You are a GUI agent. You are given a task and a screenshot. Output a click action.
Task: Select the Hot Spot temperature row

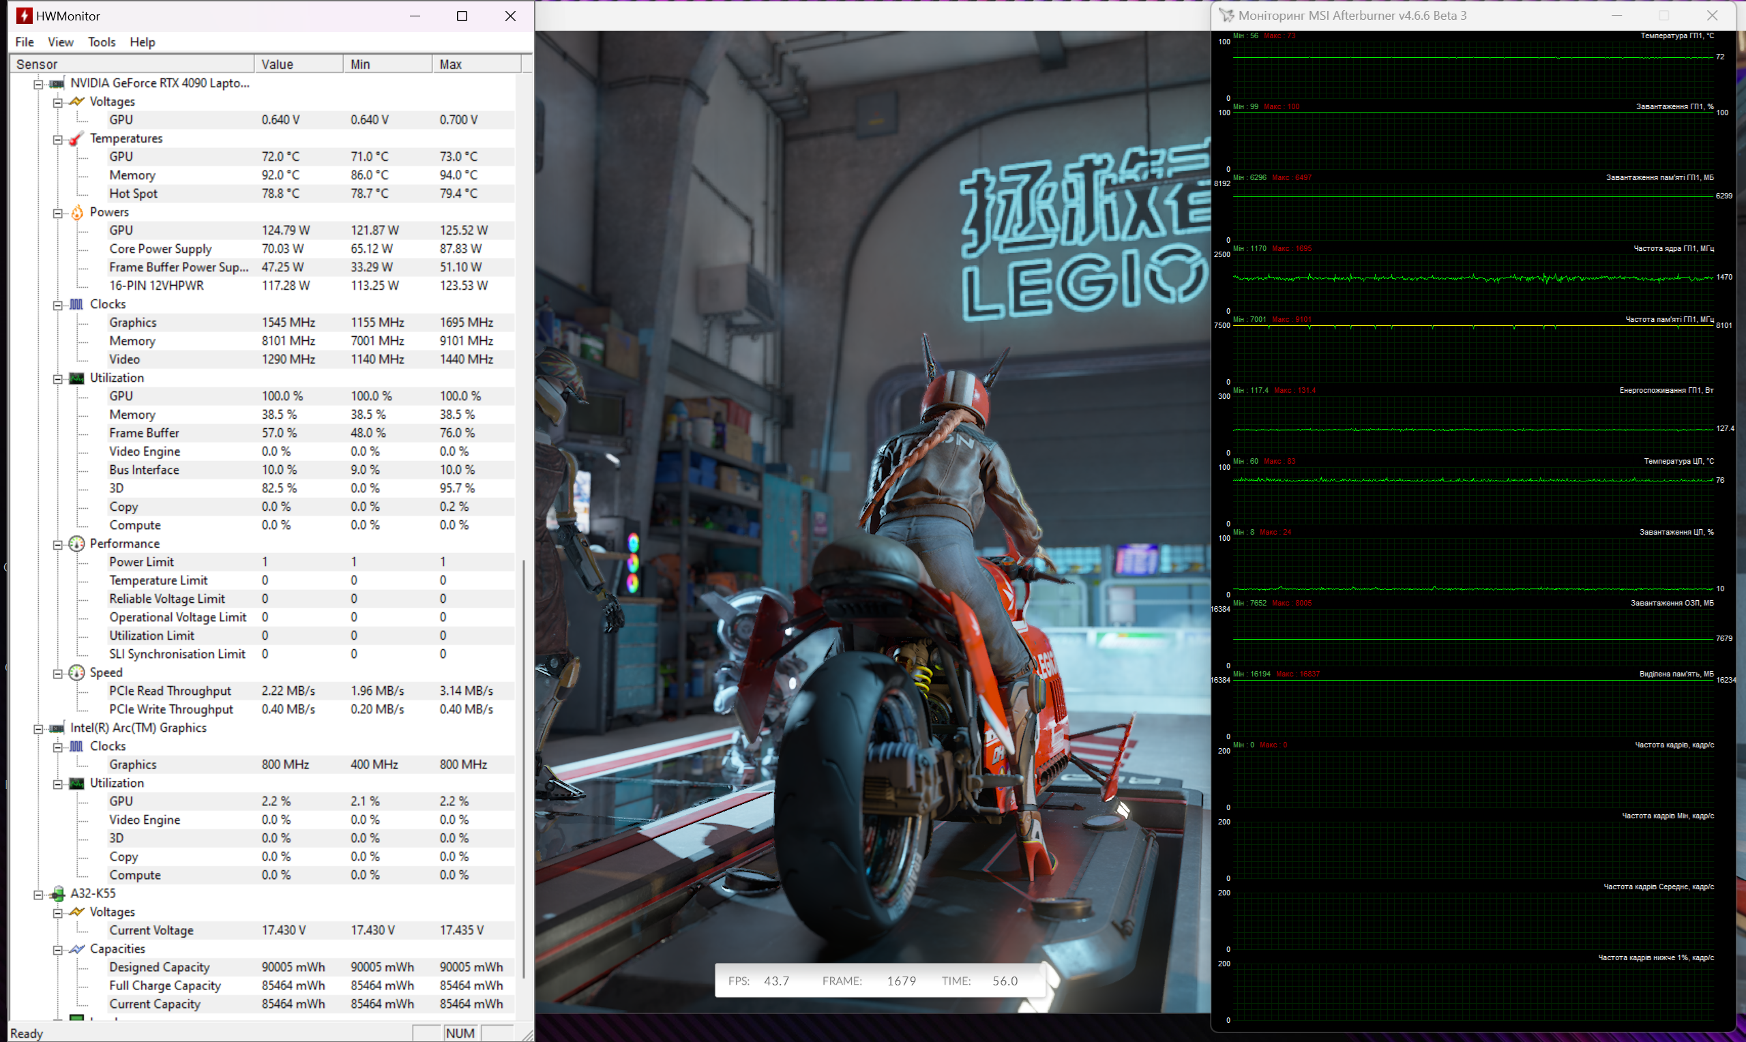pos(134,194)
